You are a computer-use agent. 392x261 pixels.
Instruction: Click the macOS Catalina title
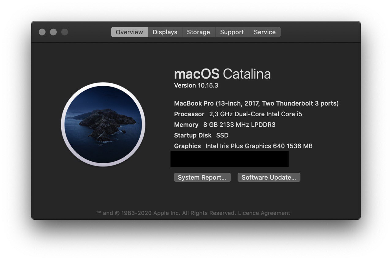pyautogui.click(x=222, y=74)
